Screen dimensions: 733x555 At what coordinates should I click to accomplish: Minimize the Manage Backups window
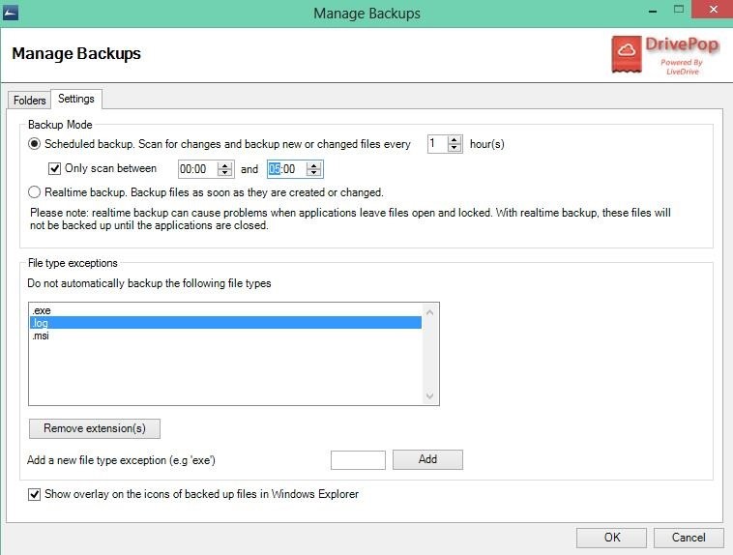click(653, 11)
